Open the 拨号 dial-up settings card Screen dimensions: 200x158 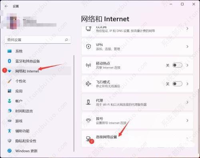pyautogui.click(x=137, y=120)
